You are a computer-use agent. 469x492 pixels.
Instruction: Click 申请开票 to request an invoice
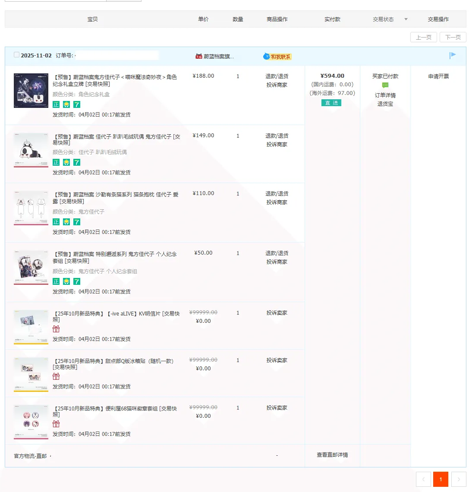(438, 76)
